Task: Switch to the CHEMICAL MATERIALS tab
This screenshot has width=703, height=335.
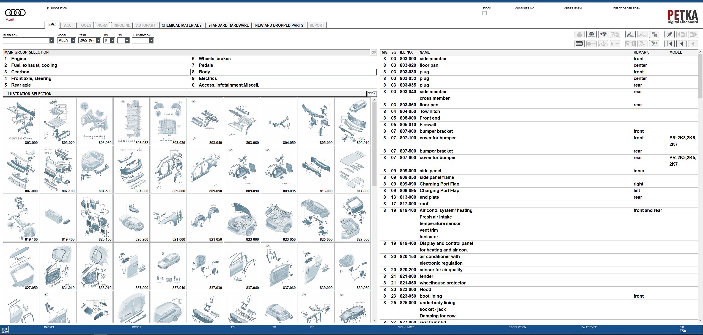Action: [182, 25]
